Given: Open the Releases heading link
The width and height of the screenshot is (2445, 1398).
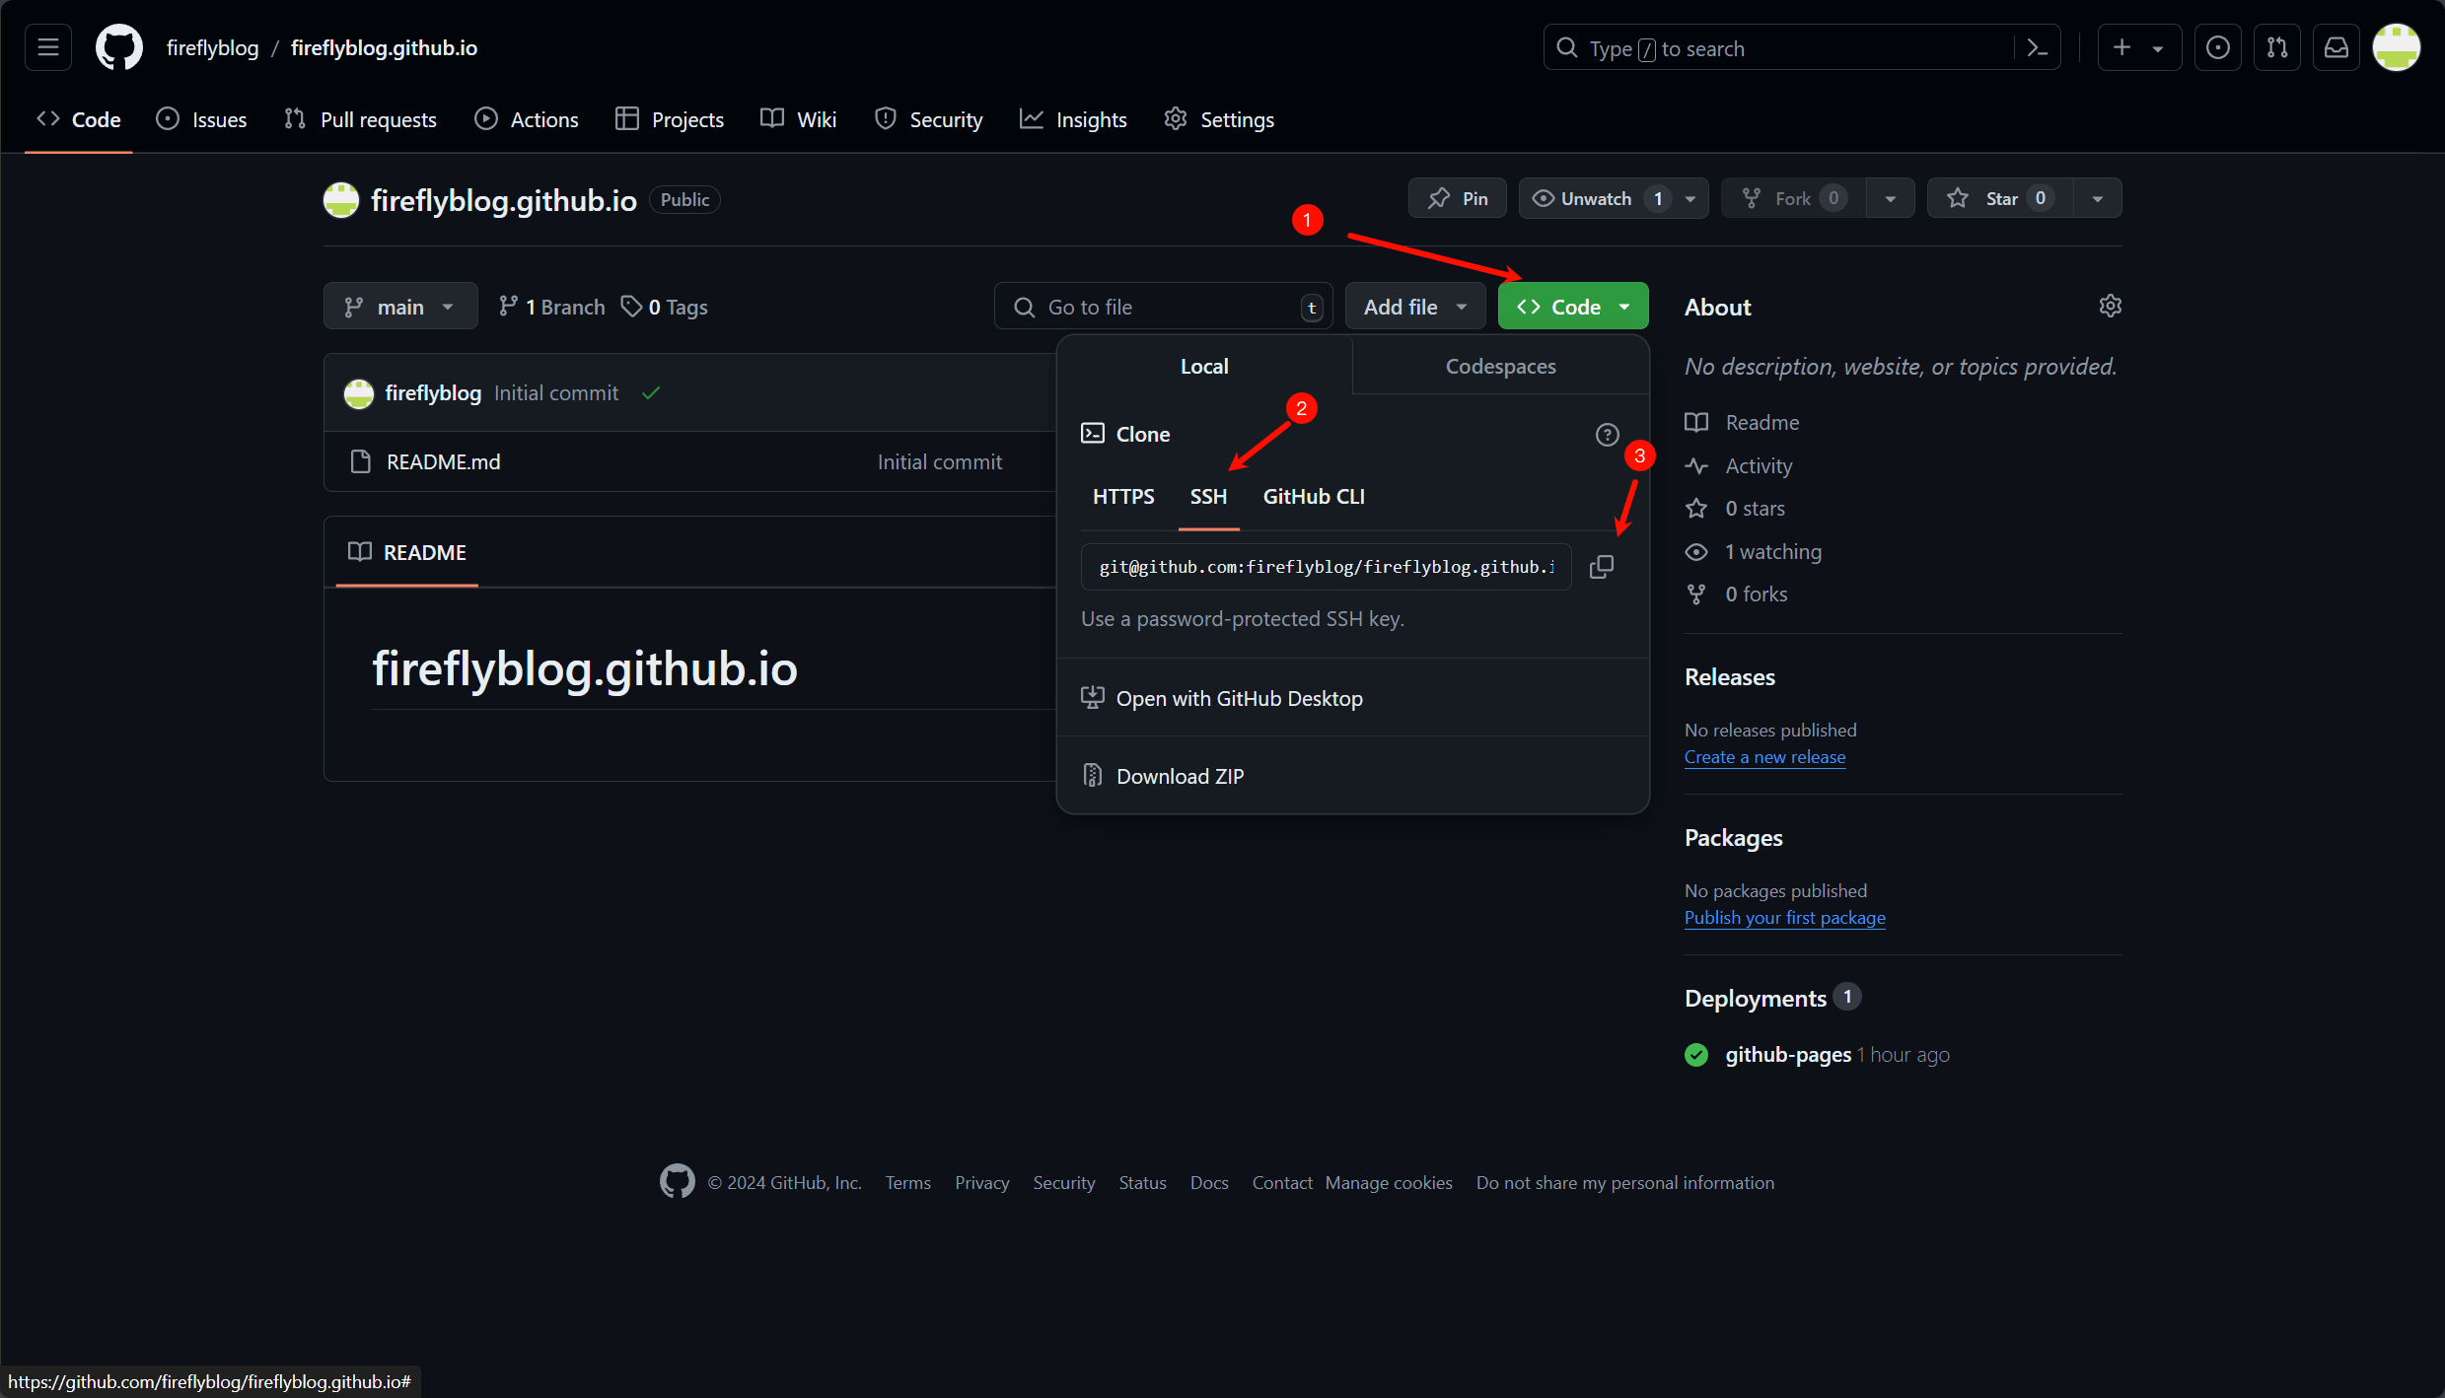Looking at the screenshot, I should point(1729,676).
